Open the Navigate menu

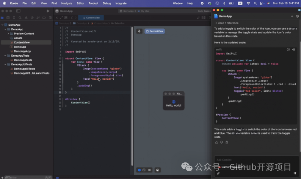coord(67,3)
